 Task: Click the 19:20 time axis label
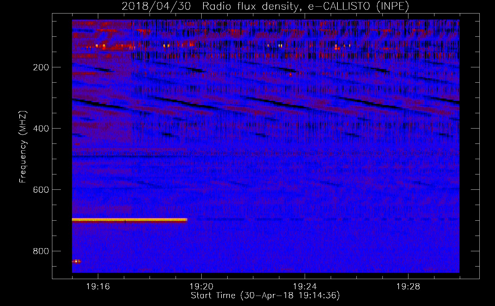tap(201, 286)
